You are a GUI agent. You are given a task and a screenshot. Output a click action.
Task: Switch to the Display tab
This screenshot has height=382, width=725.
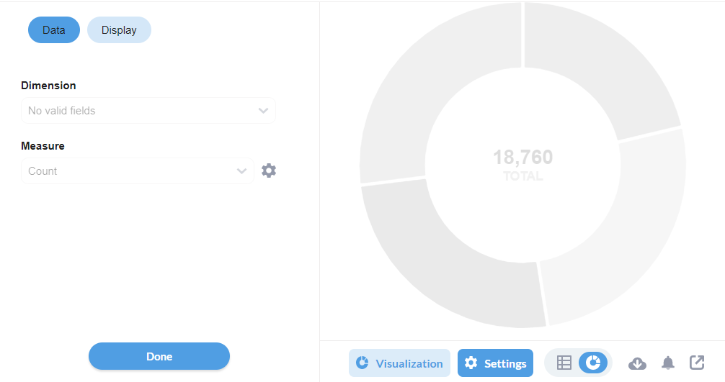pos(119,30)
